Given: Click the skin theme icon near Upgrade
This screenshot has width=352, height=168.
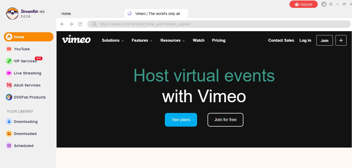Looking at the screenshot, I should pos(324,4).
